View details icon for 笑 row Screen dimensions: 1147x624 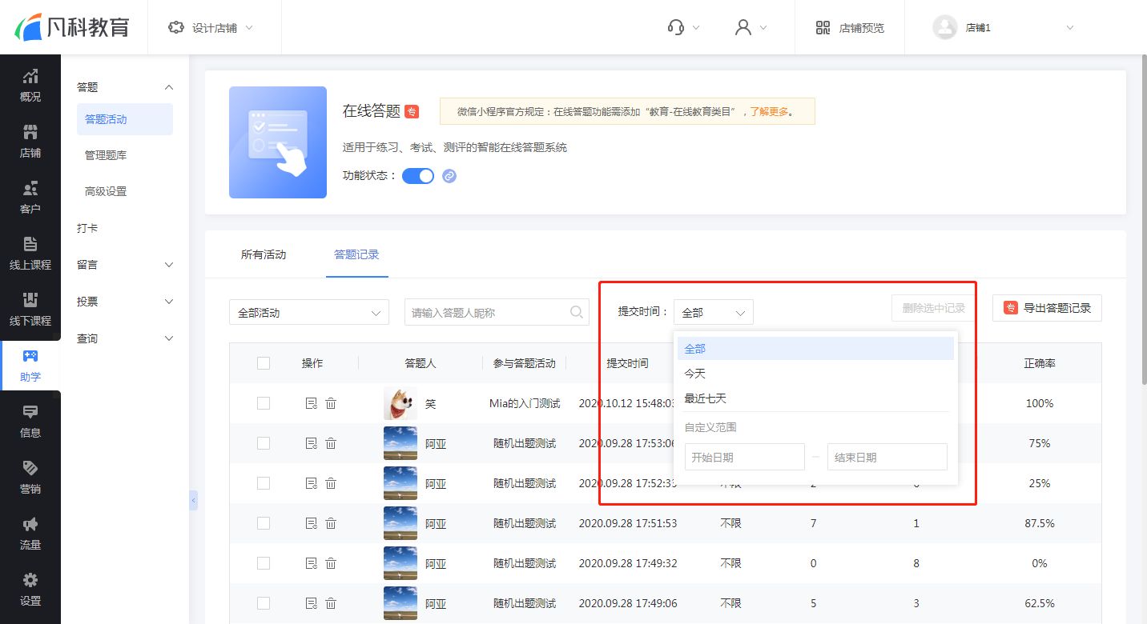[312, 403]
